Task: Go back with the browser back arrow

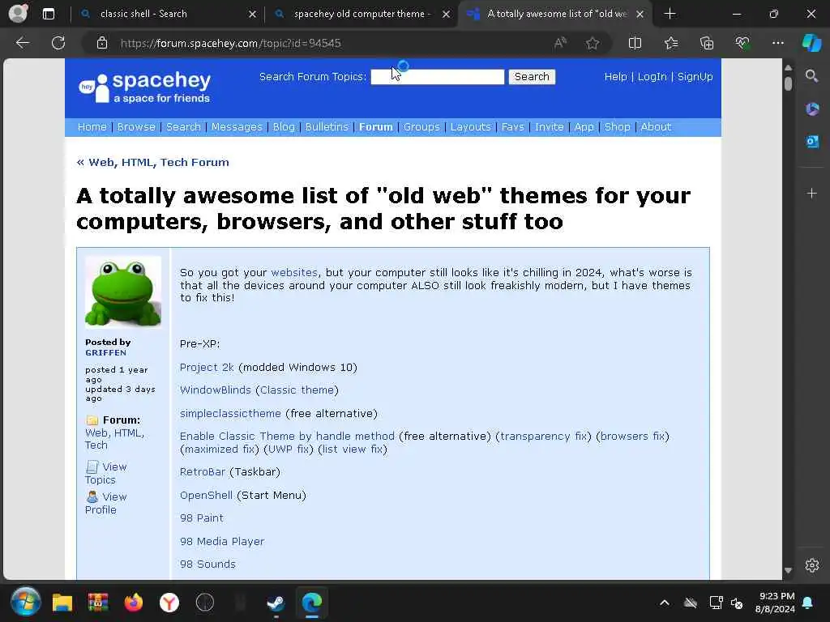Action: 22,43
